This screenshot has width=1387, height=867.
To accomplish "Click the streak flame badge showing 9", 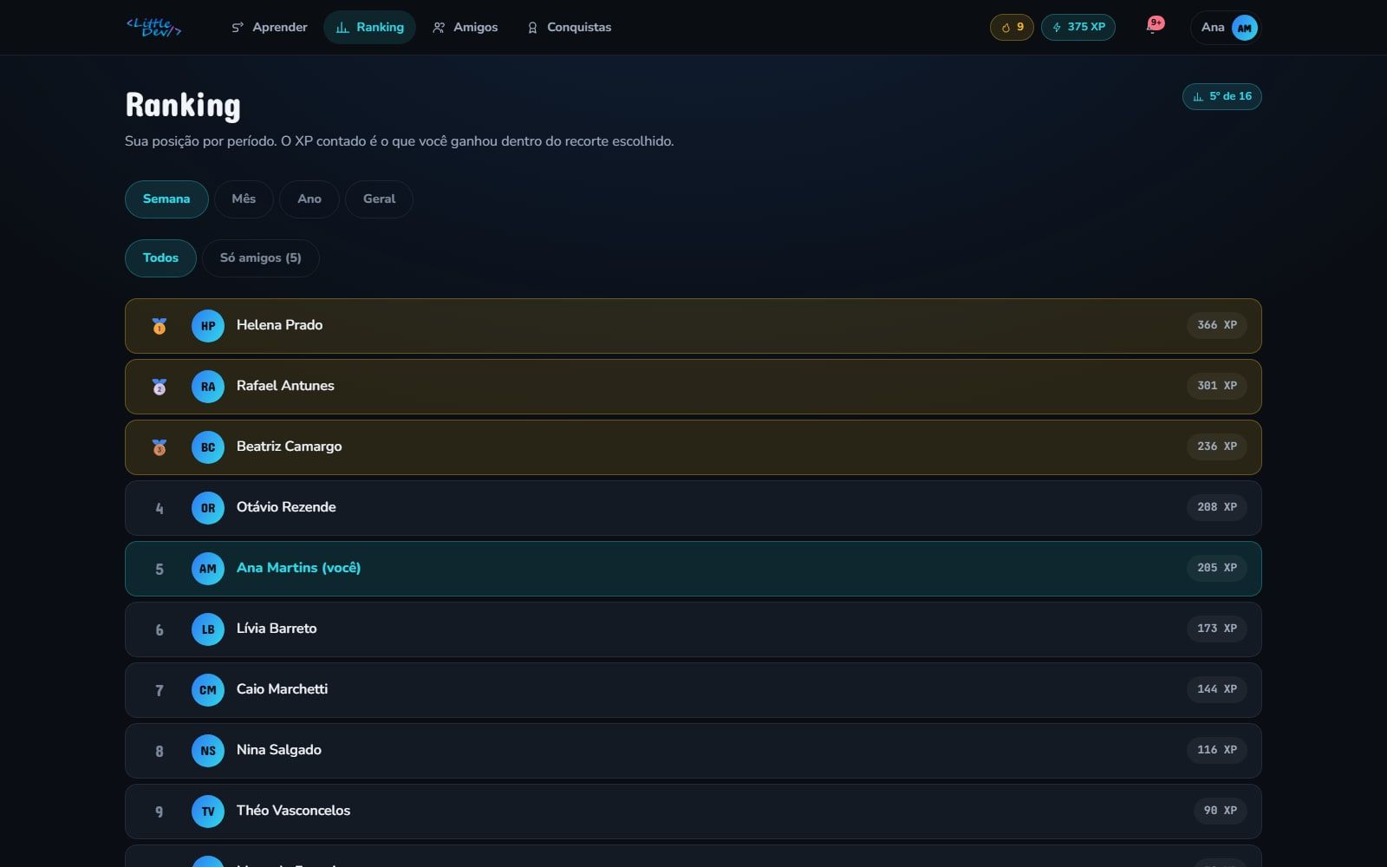I will coord(1012,27).
